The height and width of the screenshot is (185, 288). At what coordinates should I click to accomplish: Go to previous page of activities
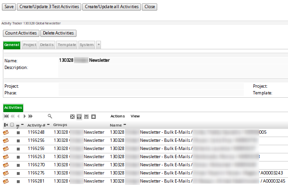(x=18, y=116)
